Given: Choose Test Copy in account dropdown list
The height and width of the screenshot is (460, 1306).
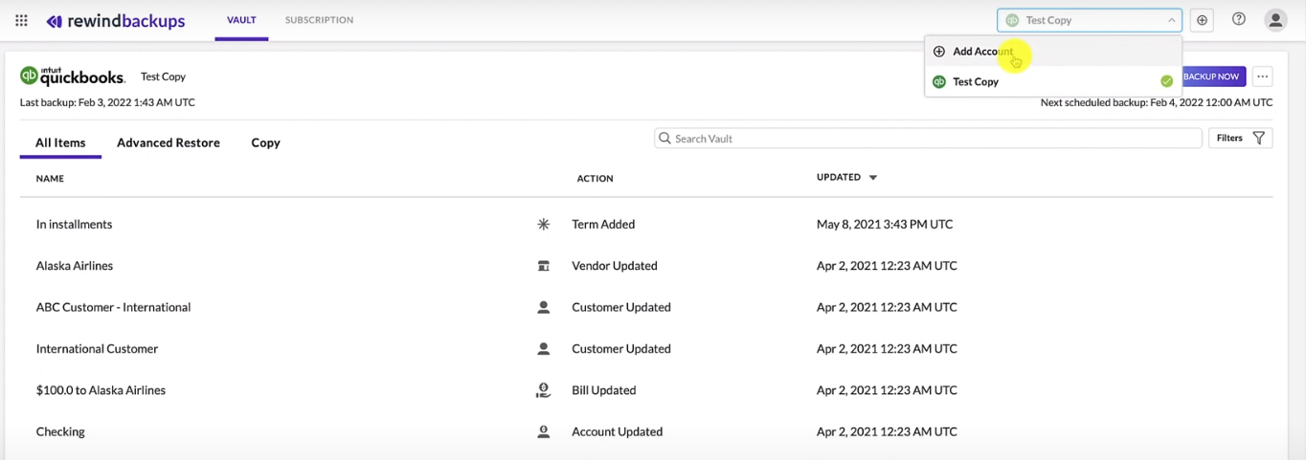Looking at the screenshot, I should (x=1053, y=81).
